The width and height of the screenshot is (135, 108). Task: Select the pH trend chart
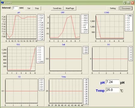pos(21,27)
